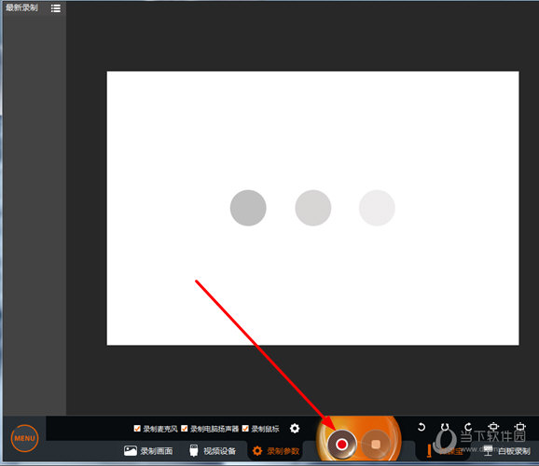Switch to 录制画面 tab

click(148, 451)
